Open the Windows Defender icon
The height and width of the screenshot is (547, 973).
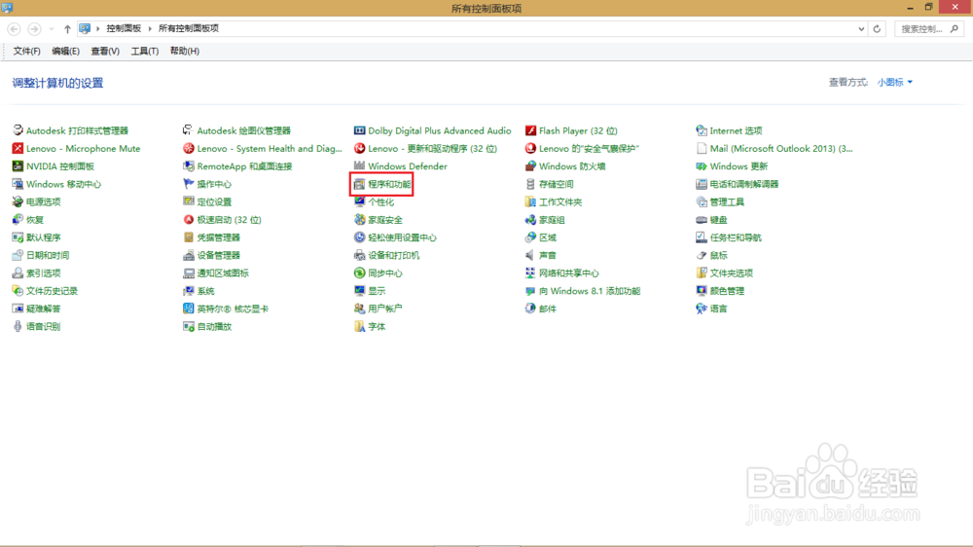coord(359,165)
